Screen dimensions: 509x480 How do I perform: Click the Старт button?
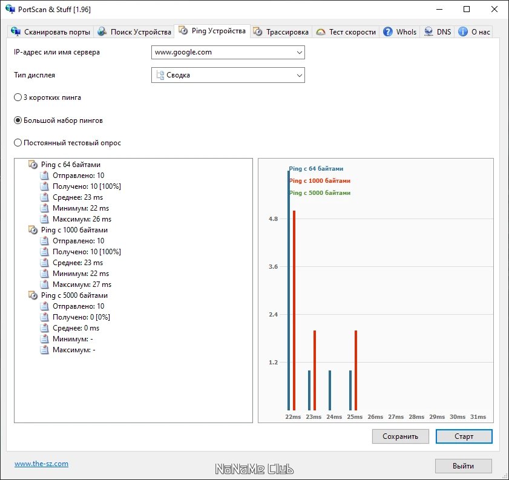point(464,436)
